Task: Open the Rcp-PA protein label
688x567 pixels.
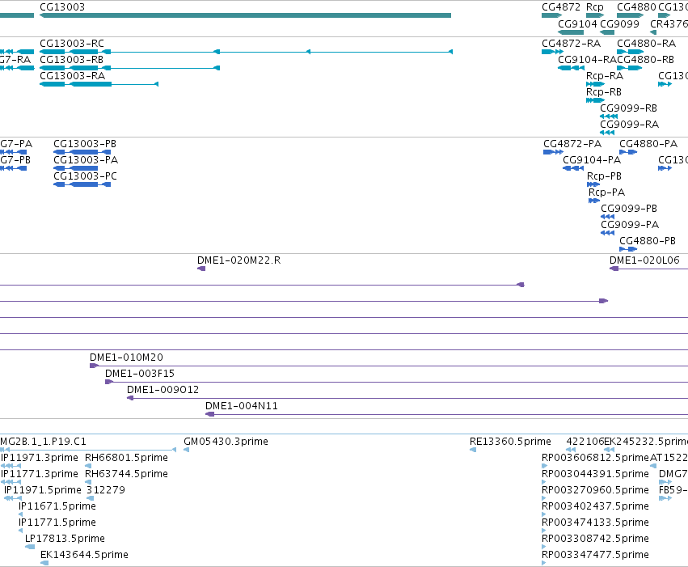Action: (x=606, y=193)
